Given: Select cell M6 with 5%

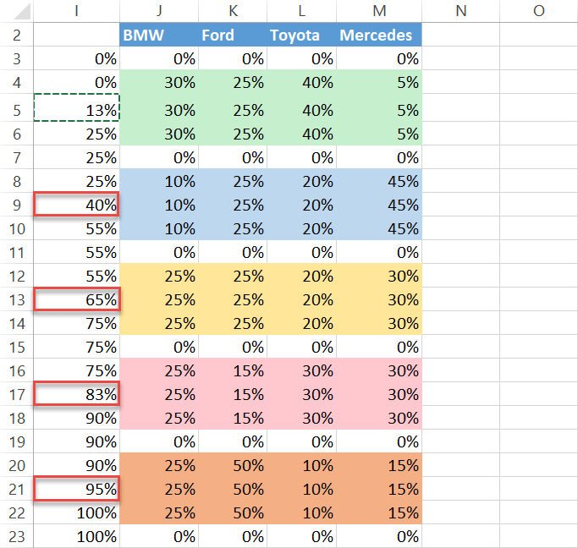Looking at the screenshot, I should [x=379, y=134].
